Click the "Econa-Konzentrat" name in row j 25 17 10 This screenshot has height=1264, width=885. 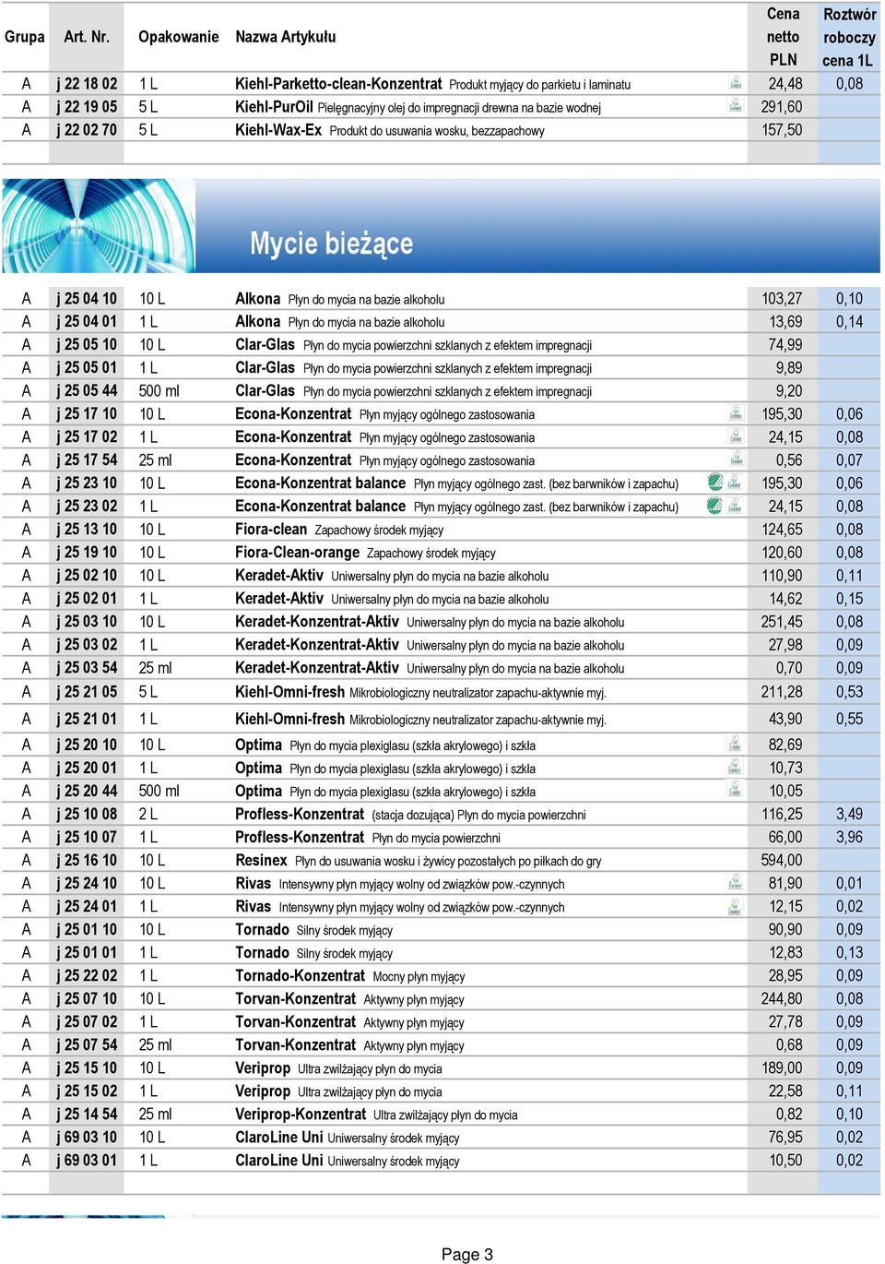[293, 413]
